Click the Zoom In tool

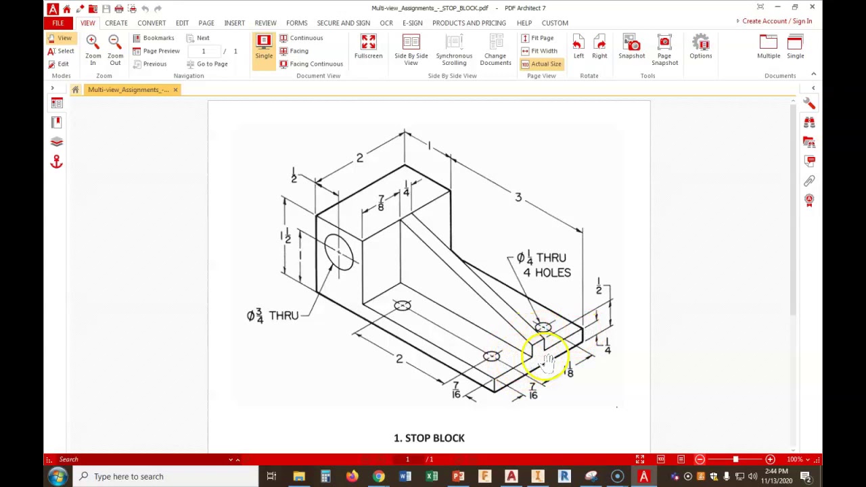coord(93,50)
